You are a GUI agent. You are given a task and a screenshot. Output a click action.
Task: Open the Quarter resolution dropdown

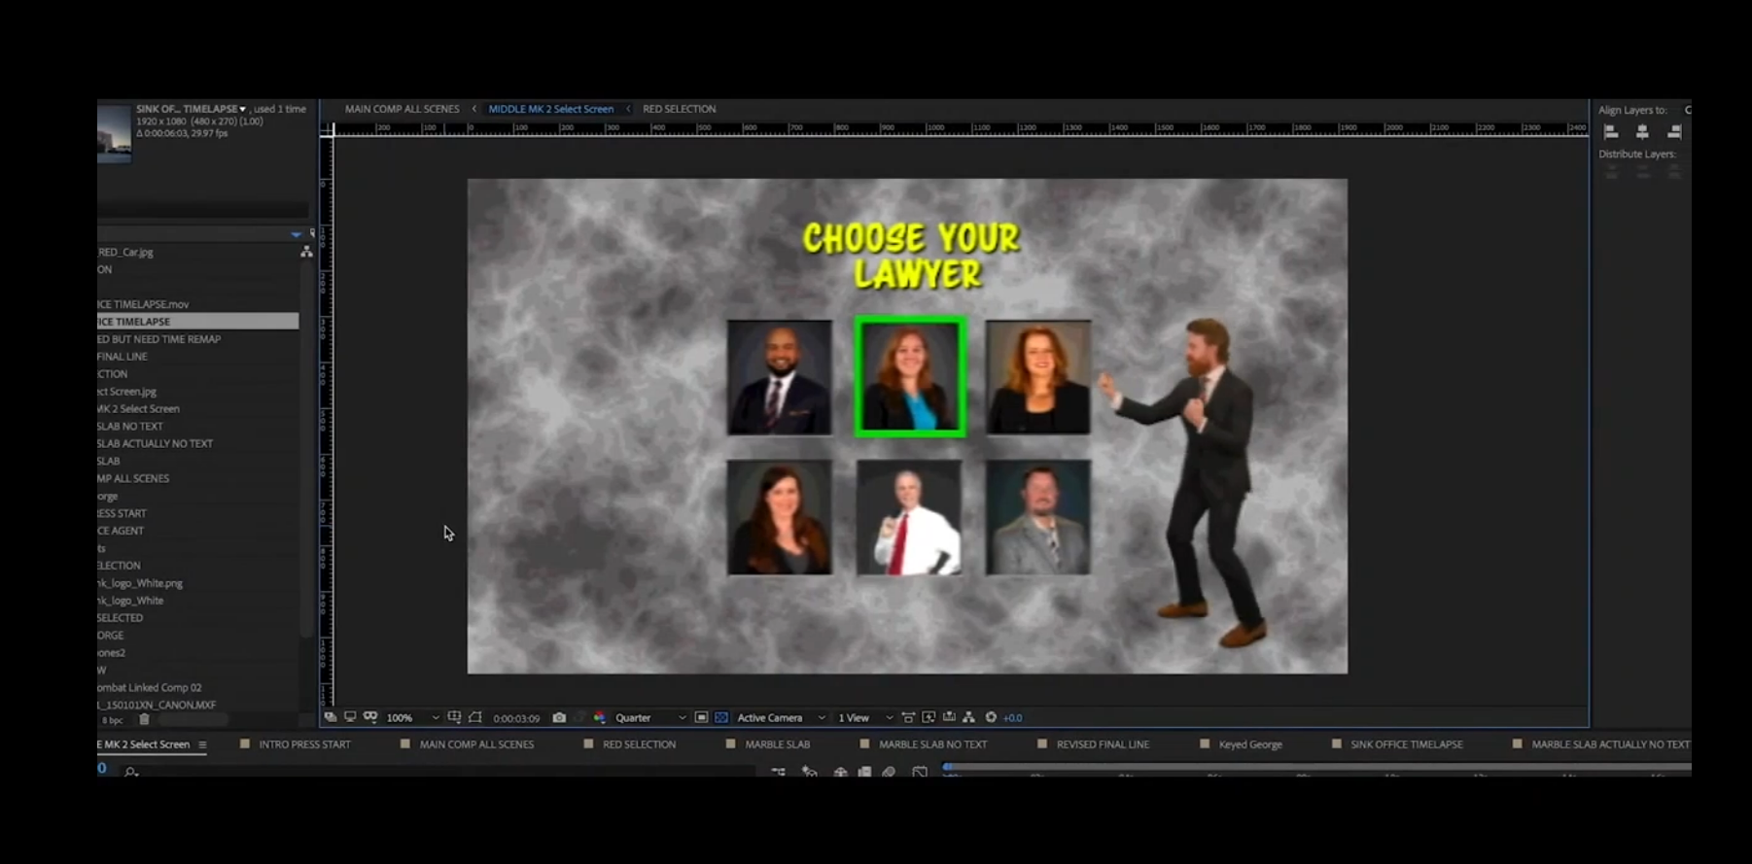pos(650,718)
